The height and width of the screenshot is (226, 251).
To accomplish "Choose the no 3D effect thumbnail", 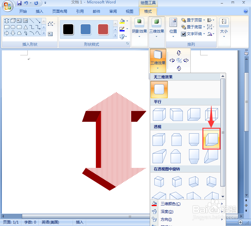I will click(x=159, y=89).
